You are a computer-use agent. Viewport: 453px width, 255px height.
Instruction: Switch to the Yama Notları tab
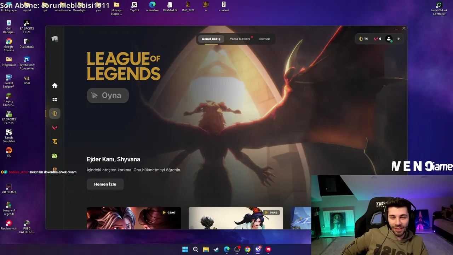tap(240, 39)
